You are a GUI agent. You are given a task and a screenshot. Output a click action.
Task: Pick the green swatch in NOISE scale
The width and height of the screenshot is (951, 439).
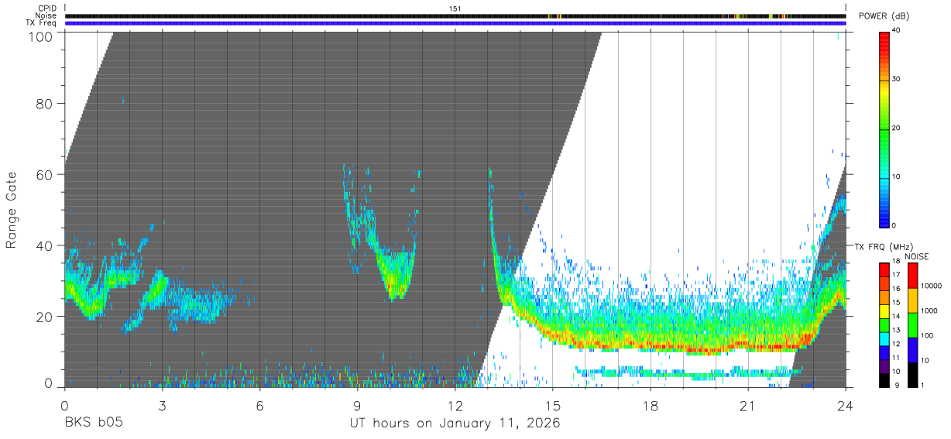point(912,324)
